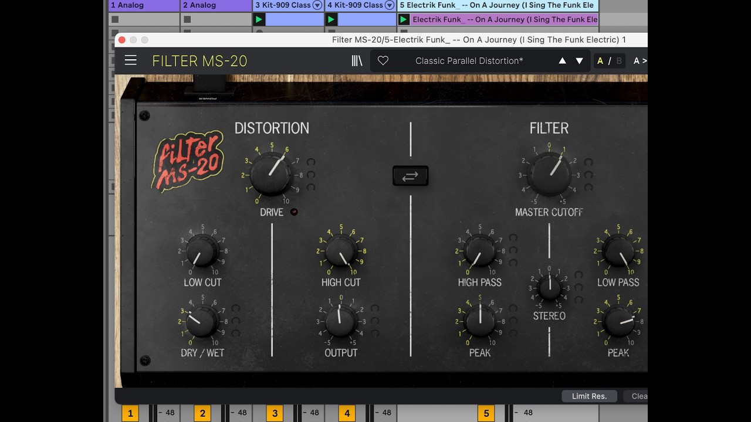
Task: Click preset name Classic Parallel Distortion
Action: [469, 61]
